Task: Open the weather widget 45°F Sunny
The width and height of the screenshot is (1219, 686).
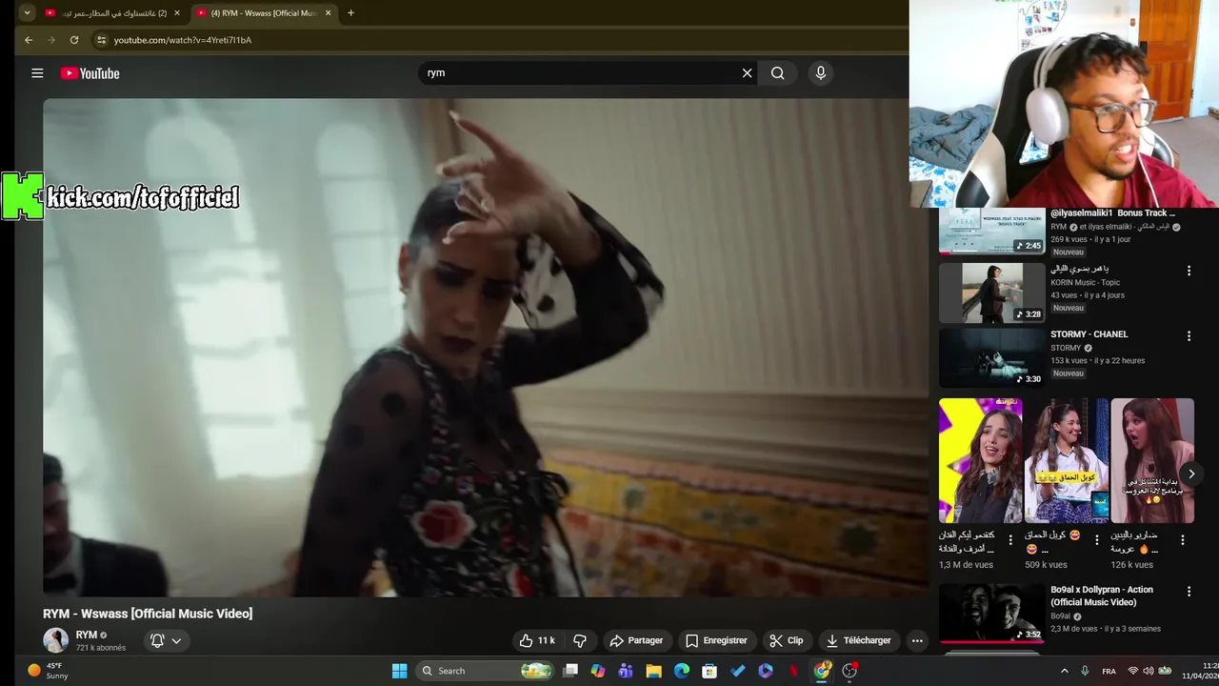Action: click(48, 671)
